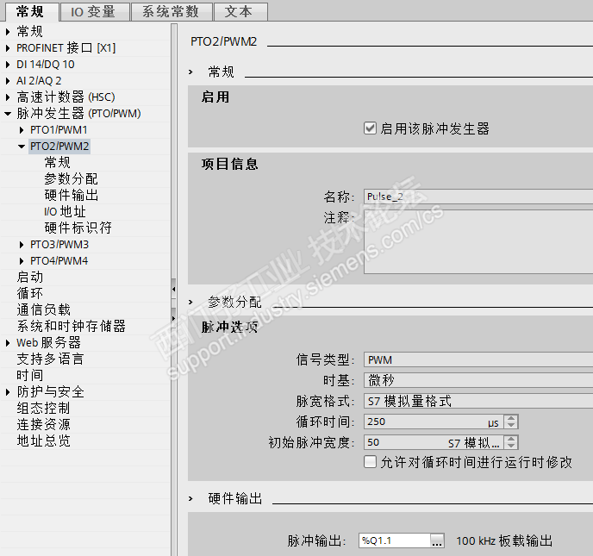Open the 系统常数 tab

tap(171, 11)
